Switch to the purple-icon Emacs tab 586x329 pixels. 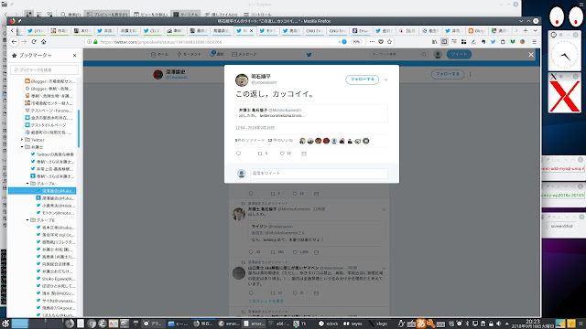tap(360, 31)
